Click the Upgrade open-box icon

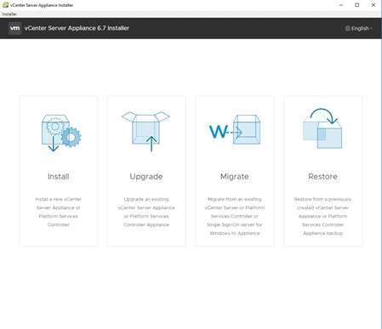(145, 131)
